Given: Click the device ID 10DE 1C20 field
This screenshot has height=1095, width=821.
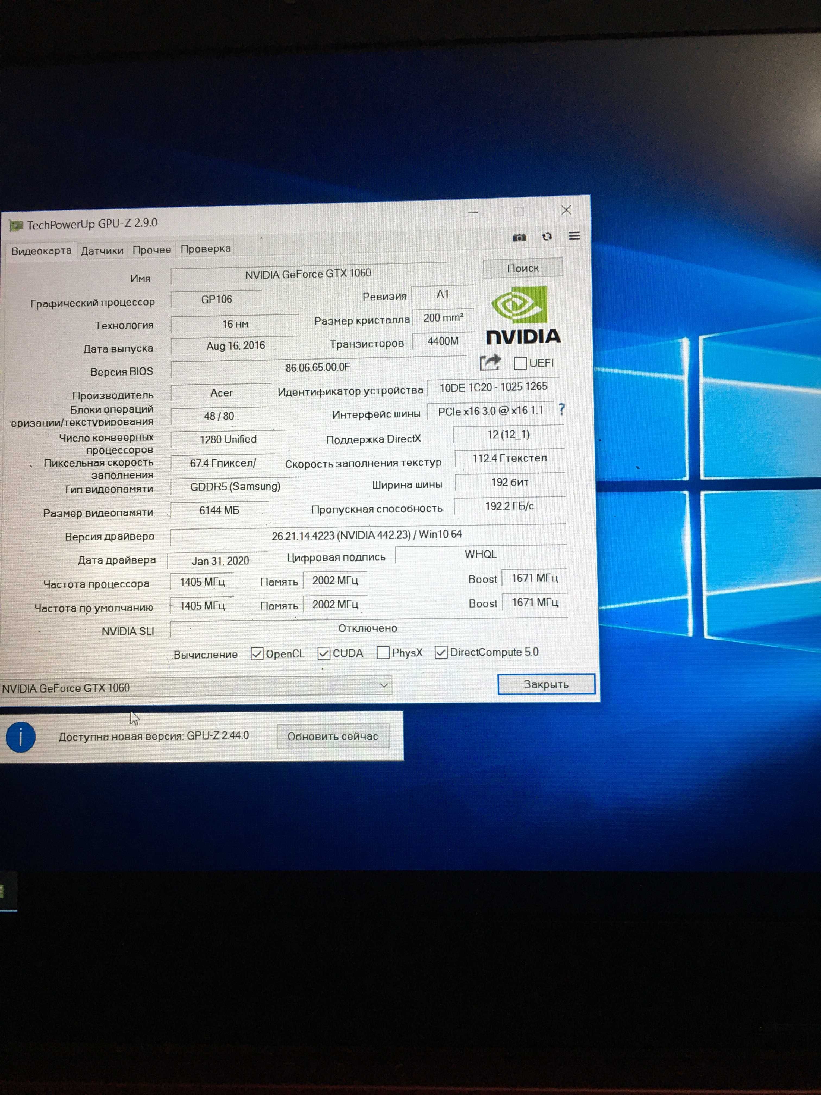Looking at the screenshot, I should coord(493,387).
